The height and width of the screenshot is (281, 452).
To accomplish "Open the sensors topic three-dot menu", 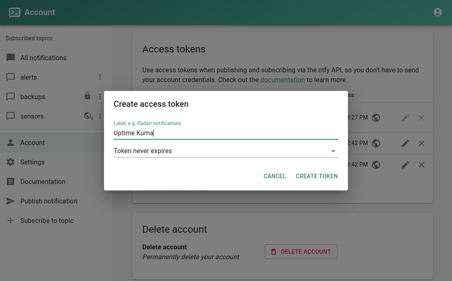I will [x=100, y=116].
